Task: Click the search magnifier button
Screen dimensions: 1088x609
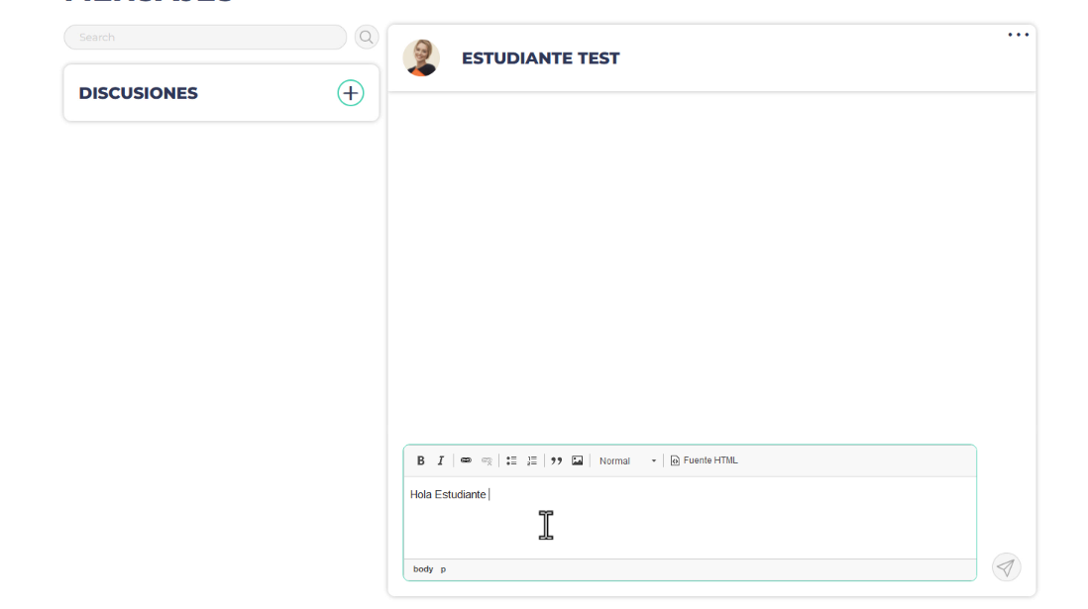Action: [x=367, y=37]
